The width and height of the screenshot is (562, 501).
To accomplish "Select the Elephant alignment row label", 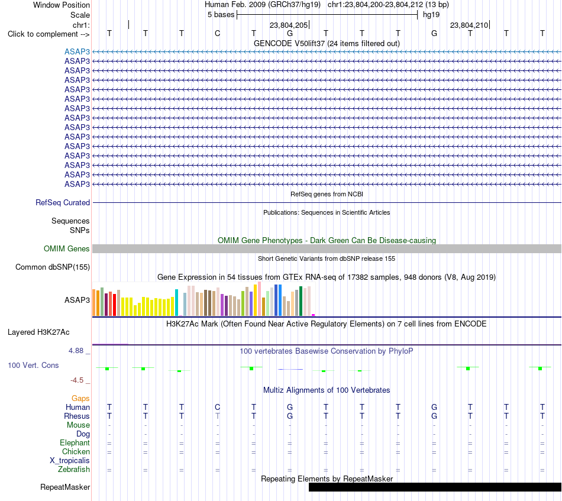I will 75,443.
